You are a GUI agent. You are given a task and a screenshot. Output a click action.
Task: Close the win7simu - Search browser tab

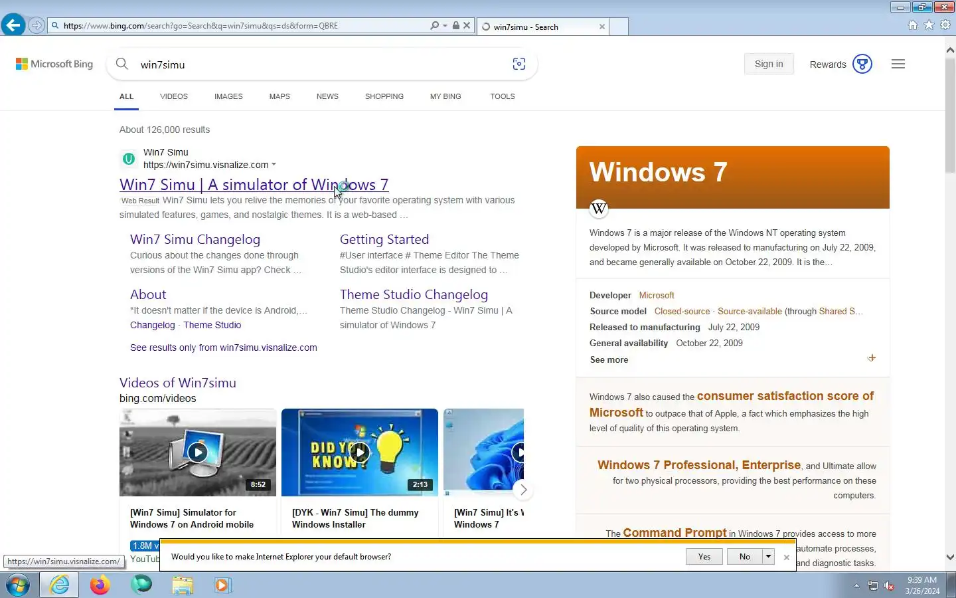[x=602, y=27]
